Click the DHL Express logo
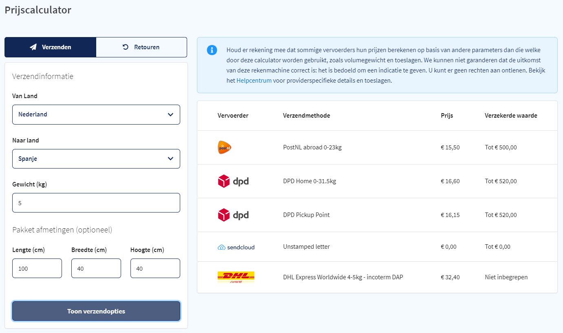Screen dimensions: 563x333 [236, 277]
